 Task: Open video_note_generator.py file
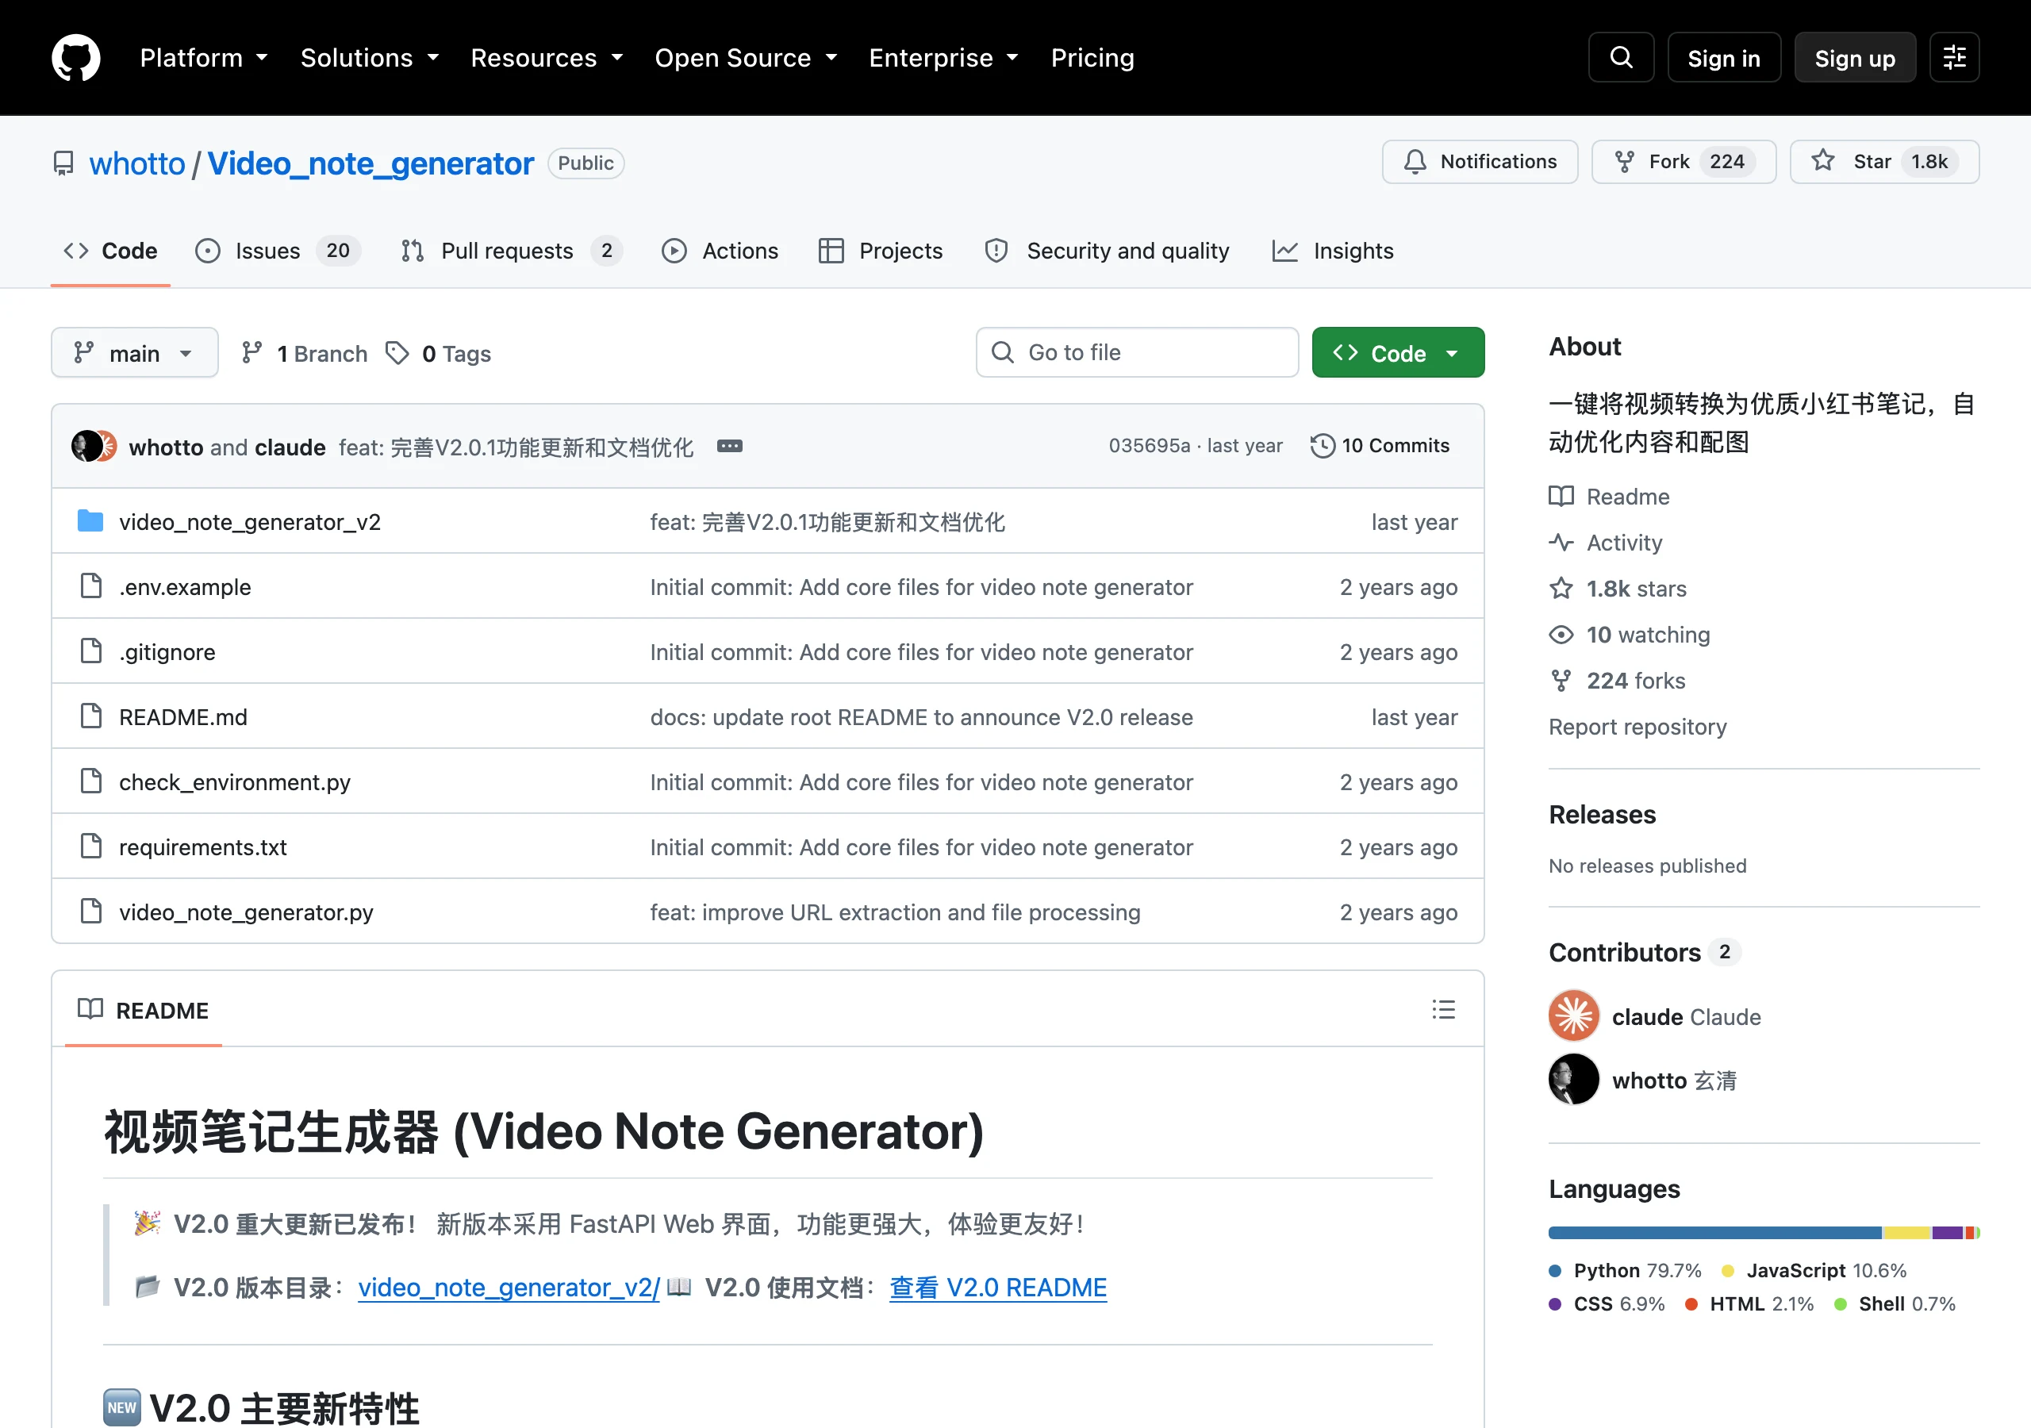coord(246,912)
